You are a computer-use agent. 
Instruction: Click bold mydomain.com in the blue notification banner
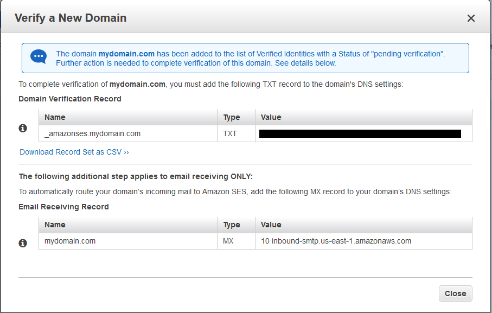tap(126, 54)
